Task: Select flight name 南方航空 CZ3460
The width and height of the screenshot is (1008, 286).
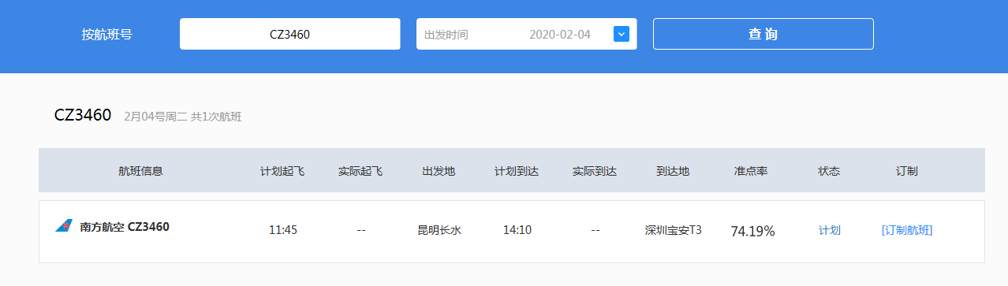Action: (125, 227)
